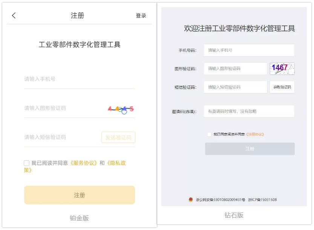
Task: Refresh the 1467 captcha image
Action: 282,68
